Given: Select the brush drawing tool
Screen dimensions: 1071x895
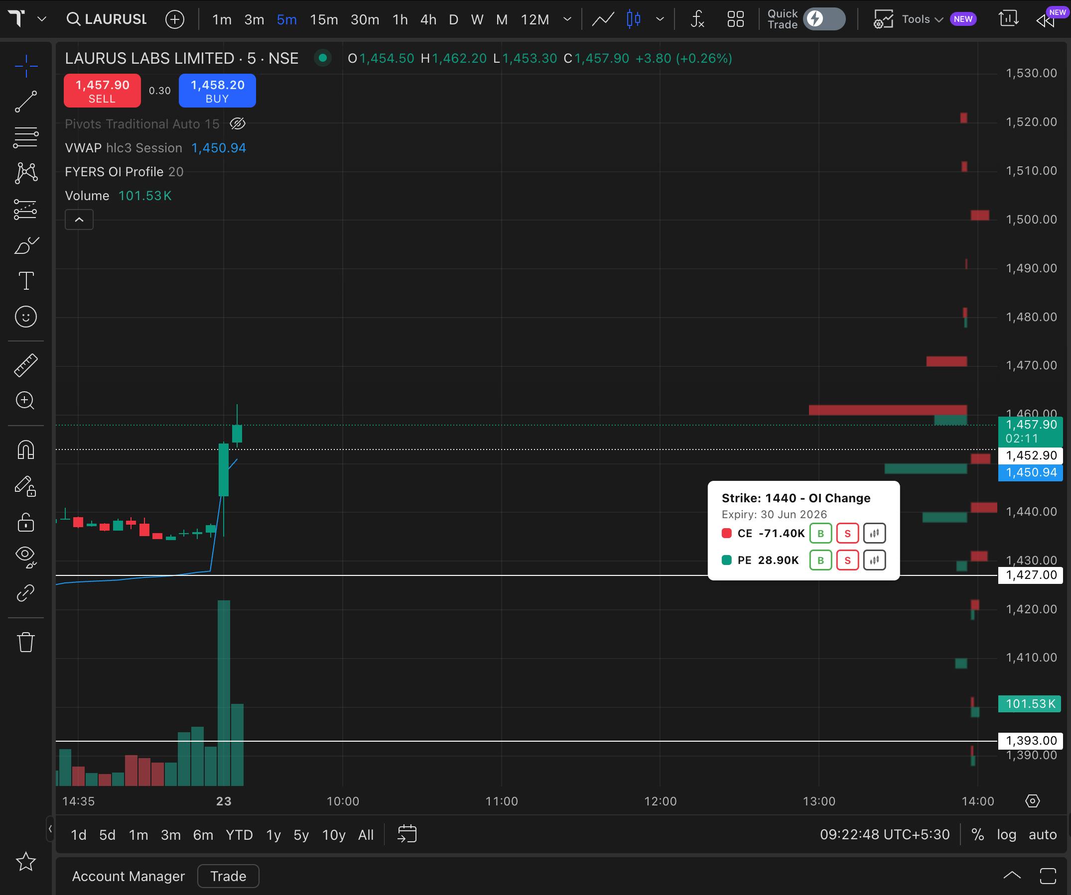Looking at the screenshot, I should (x=26, y=245).
